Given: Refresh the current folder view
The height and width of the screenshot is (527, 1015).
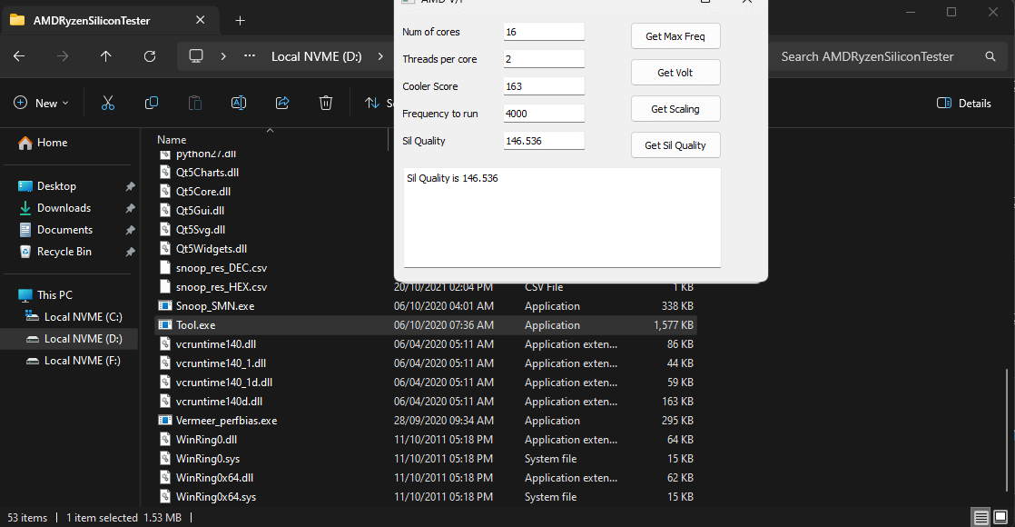Looking at the screenshot, I should (x=150, y=56).
